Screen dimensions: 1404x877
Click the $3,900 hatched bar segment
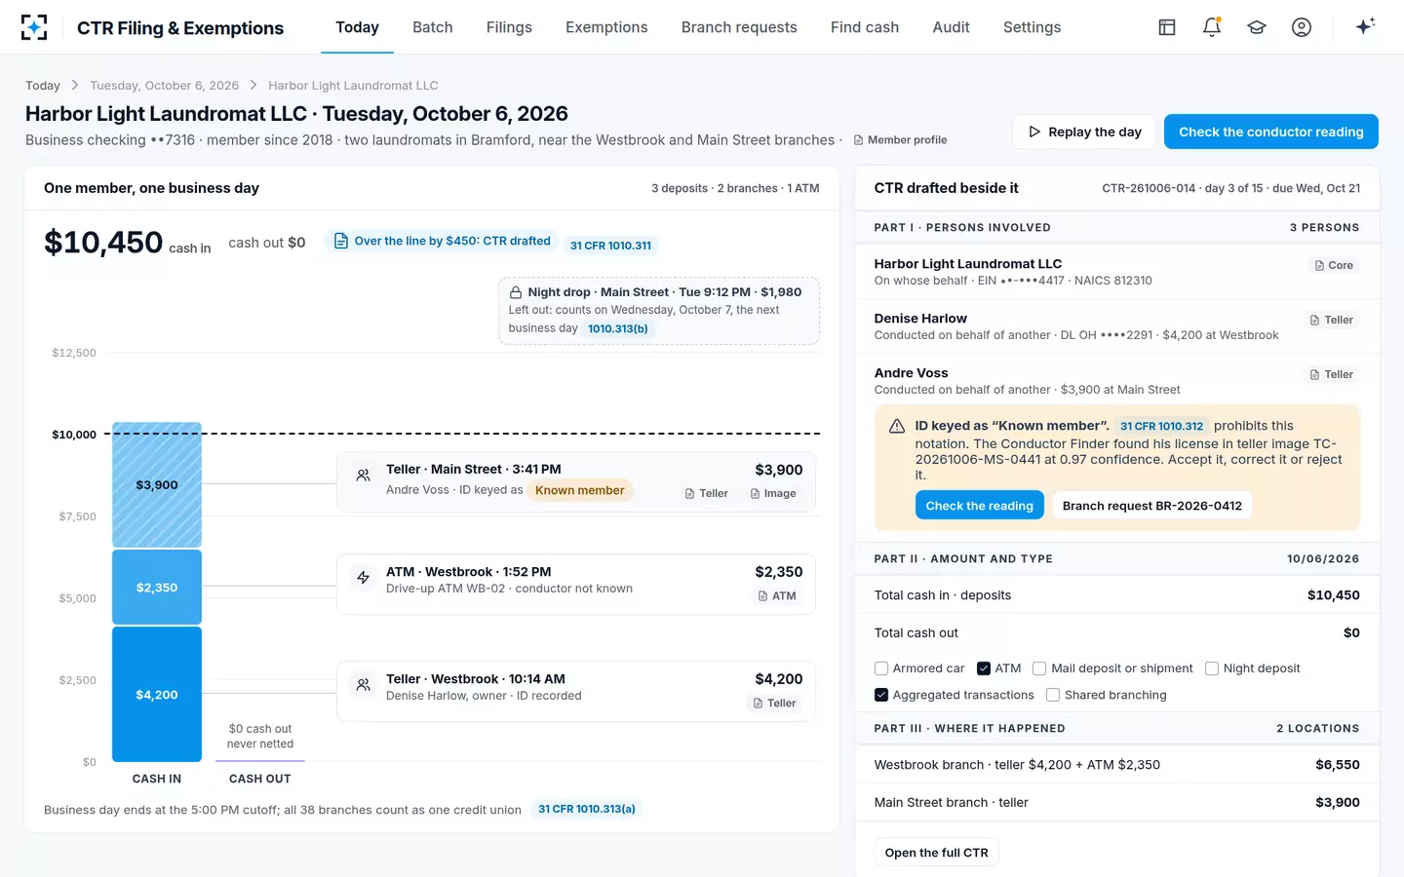tap(157, 484)
